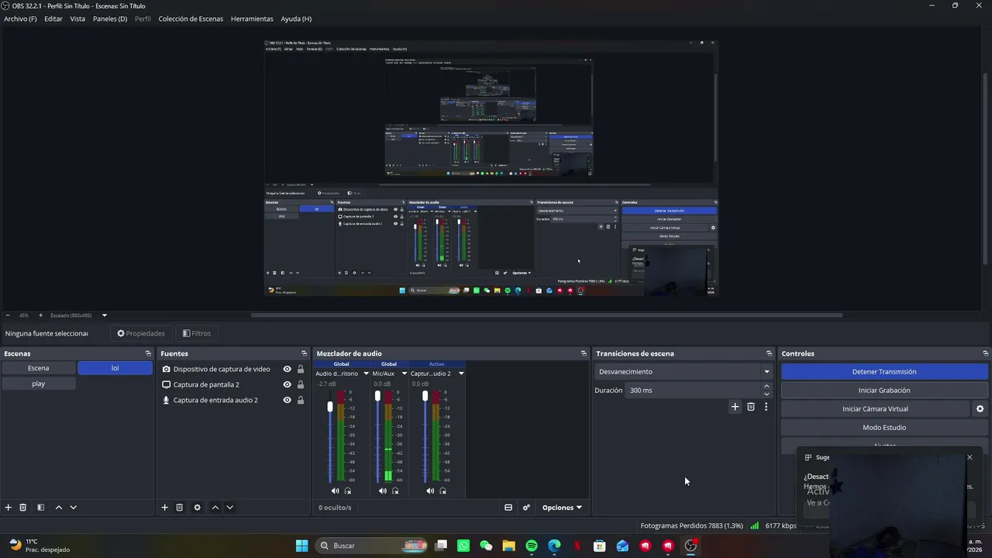The image size is (992, 558).
Task: Move source down in Fuentes panel
Action: click(229, 508)
